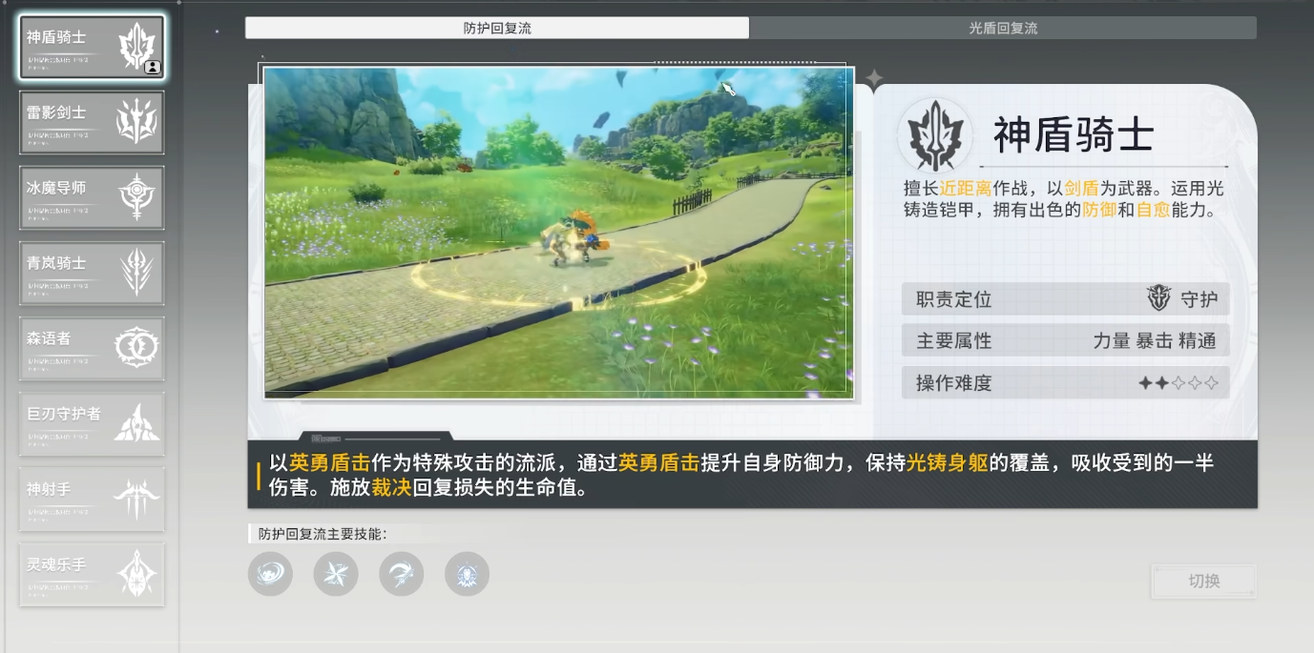
Task: Select the 神盾骑士 class card
Action: click(x=92, y=47)
